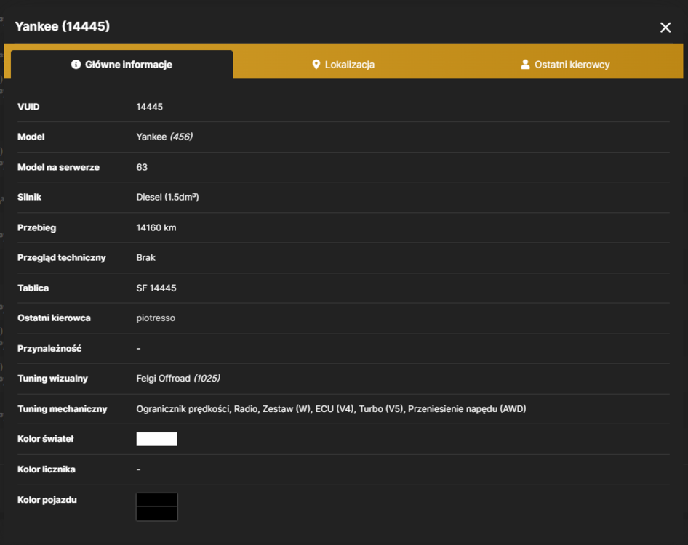Click the Kolor licznika row label
Image resolution: width=688 pixels, height=545 pixels.
[x=47, y=469]
